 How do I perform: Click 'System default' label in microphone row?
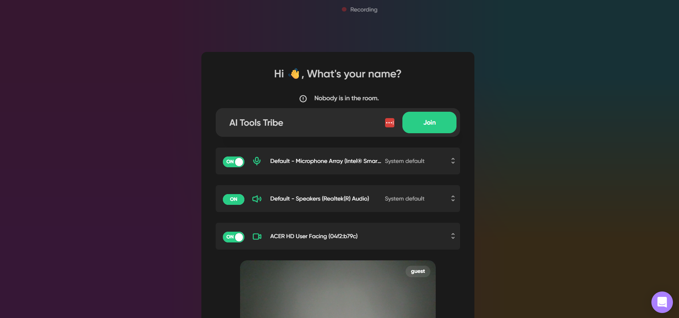(x=405, y=161)
